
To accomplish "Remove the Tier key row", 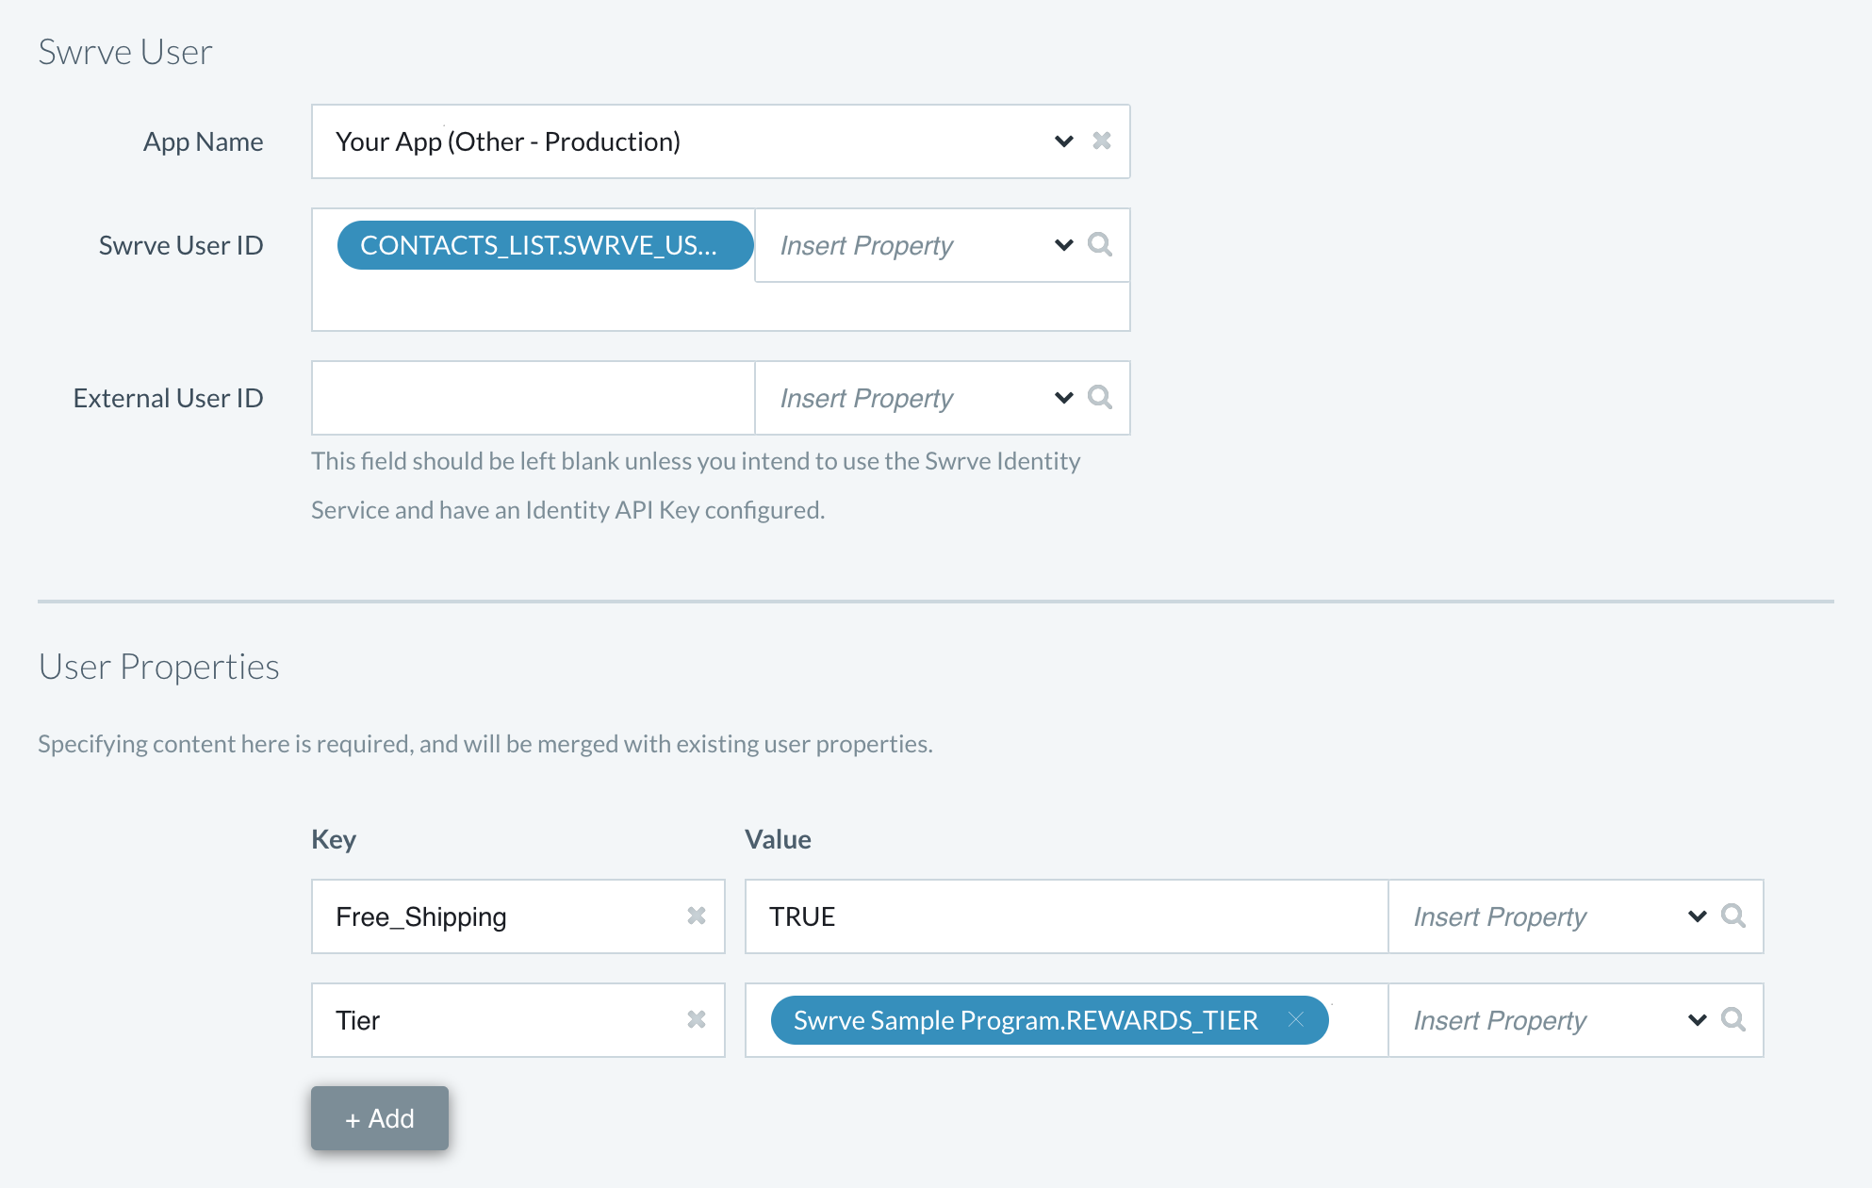I will (697, 1020).
